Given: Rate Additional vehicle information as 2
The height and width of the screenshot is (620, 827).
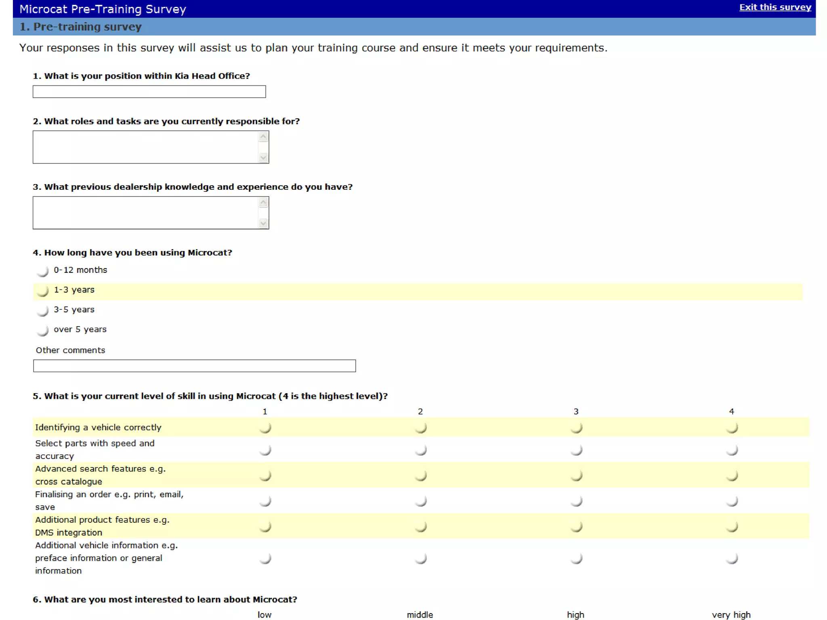Looking at the screenshot, I should [x=421, y=558].
